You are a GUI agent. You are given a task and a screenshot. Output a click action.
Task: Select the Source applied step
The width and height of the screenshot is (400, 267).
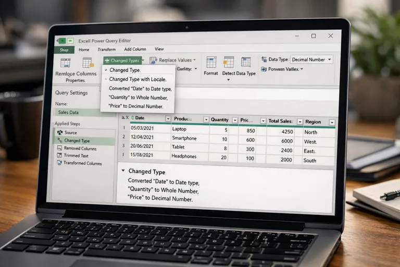click(84, 132)
